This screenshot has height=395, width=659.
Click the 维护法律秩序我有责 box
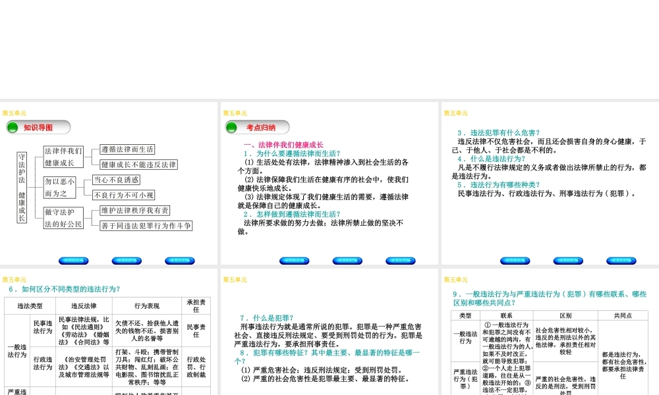point(135,210)
